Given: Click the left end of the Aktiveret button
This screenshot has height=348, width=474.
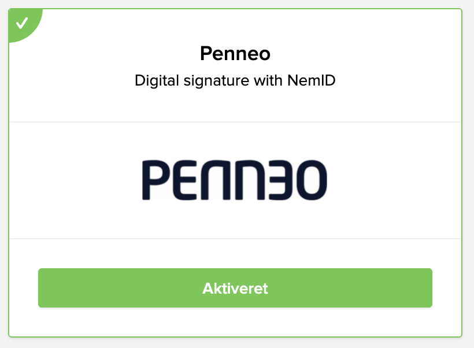Looking at the screenshot, I should pyautogui.click(x=50, y=288).
